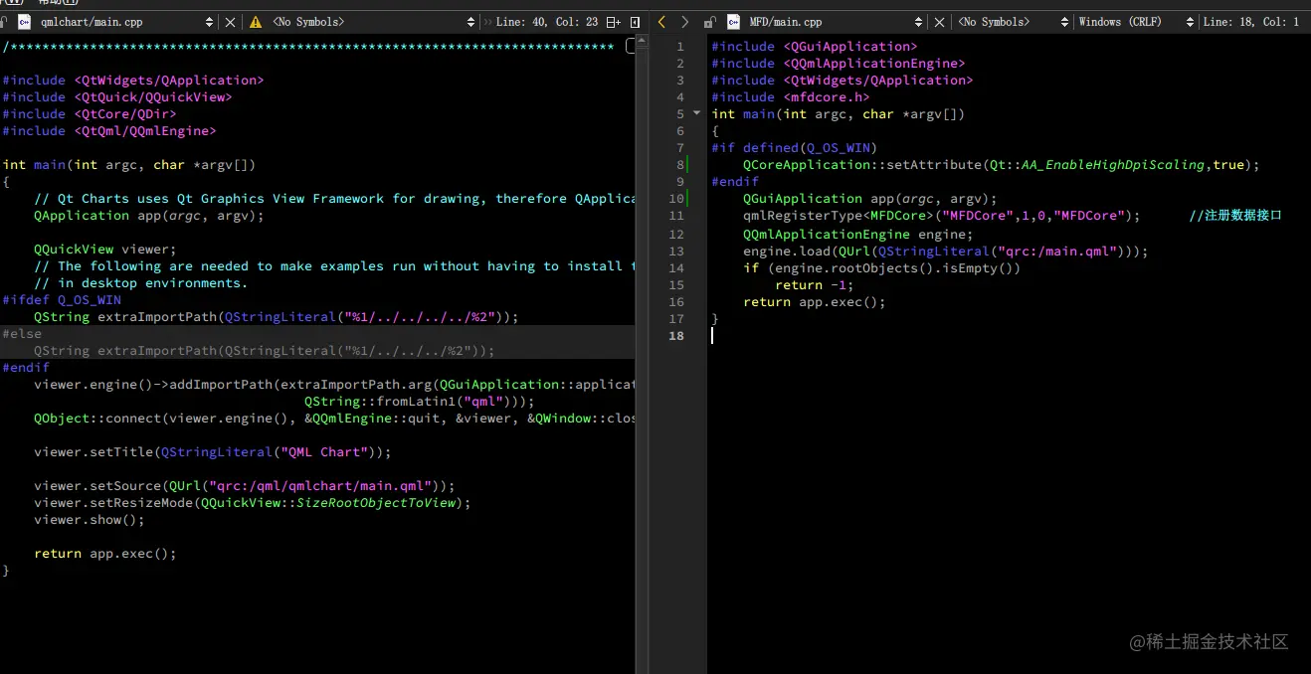Go back with the yellow left arrow
The image size is (1311, 674).
click(661, 22)
